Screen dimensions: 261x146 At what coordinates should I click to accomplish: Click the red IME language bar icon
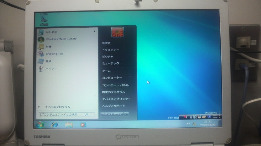pyautogui.click(x=185, y=117)
